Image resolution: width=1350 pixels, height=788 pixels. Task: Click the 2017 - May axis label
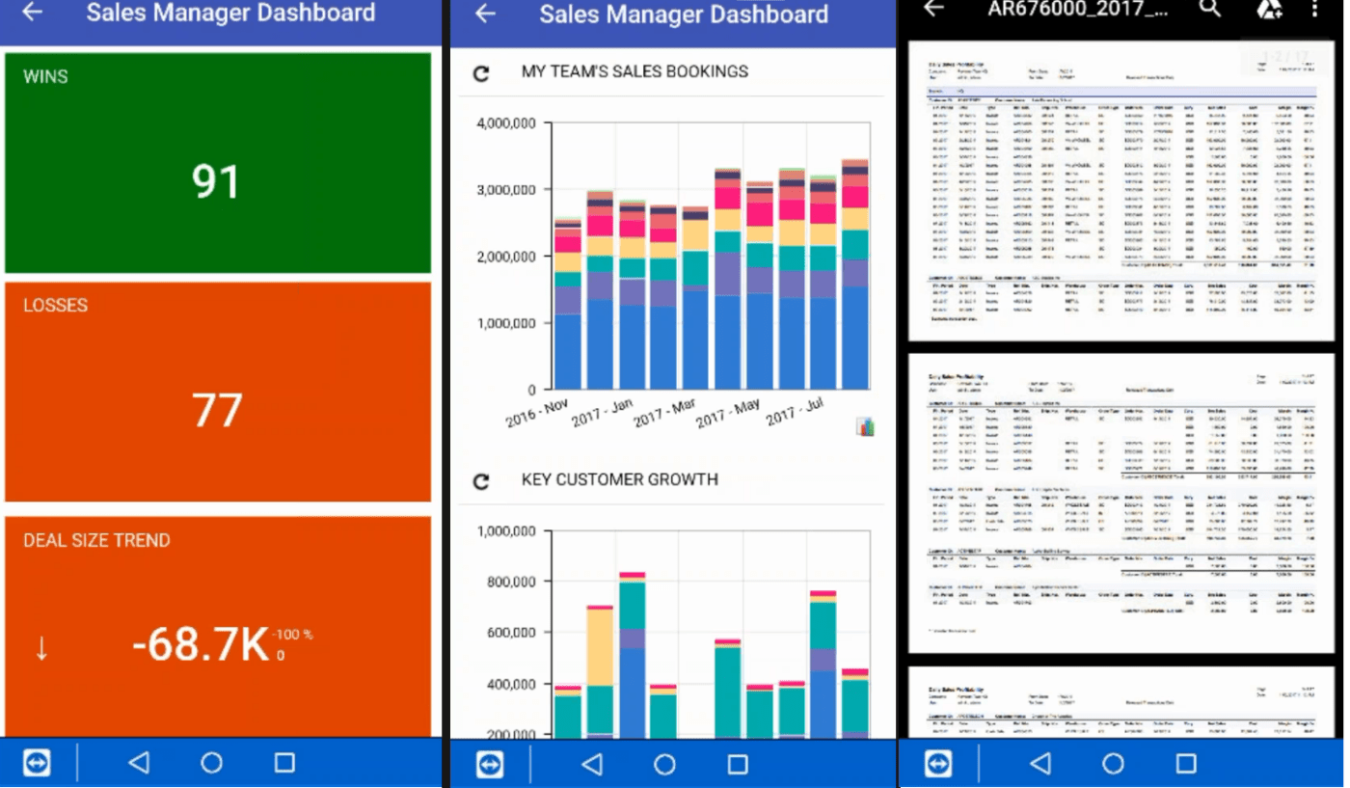(x=727, y=414)
